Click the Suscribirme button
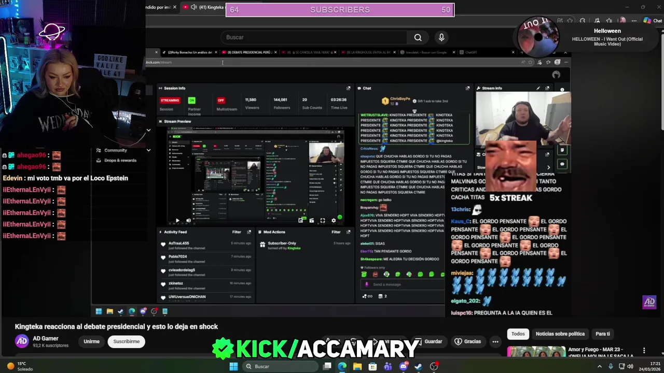 pyautogui.click(x=127, y=341)
